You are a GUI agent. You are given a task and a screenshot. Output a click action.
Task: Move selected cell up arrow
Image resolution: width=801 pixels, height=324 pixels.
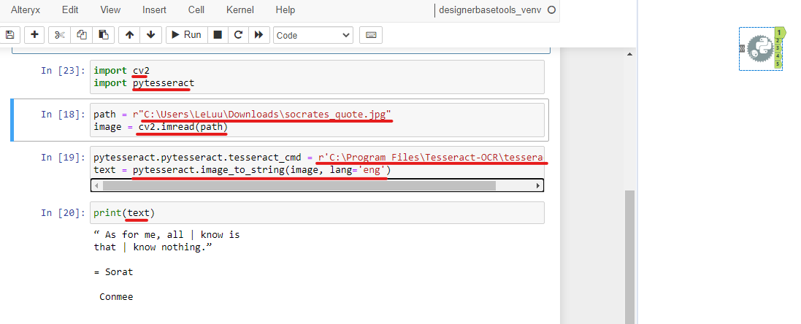(130, 35)
